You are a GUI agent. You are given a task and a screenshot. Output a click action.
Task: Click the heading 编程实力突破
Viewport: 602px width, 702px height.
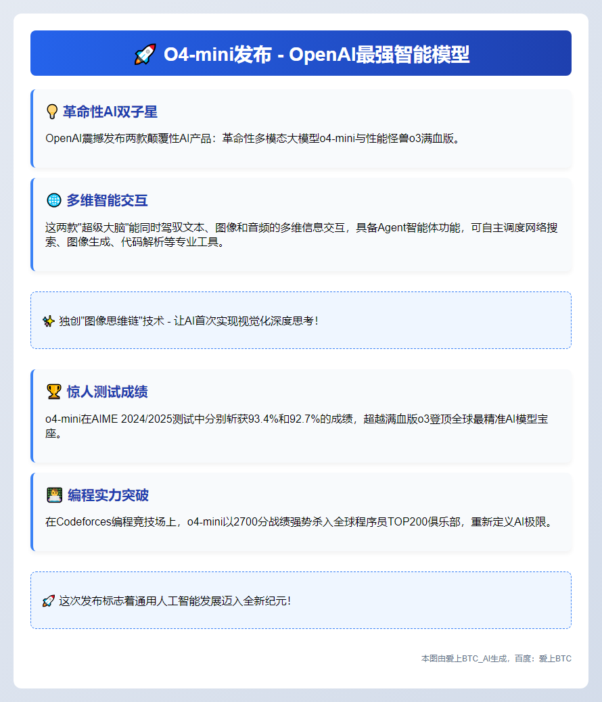[108, 494]
